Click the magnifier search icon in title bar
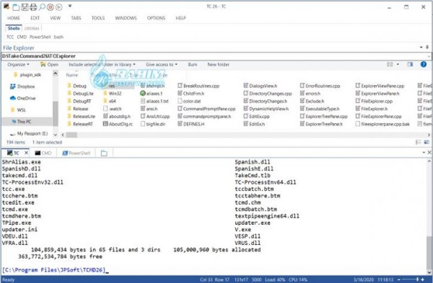Viewport: 433px width, 283px height. point(42,7)
